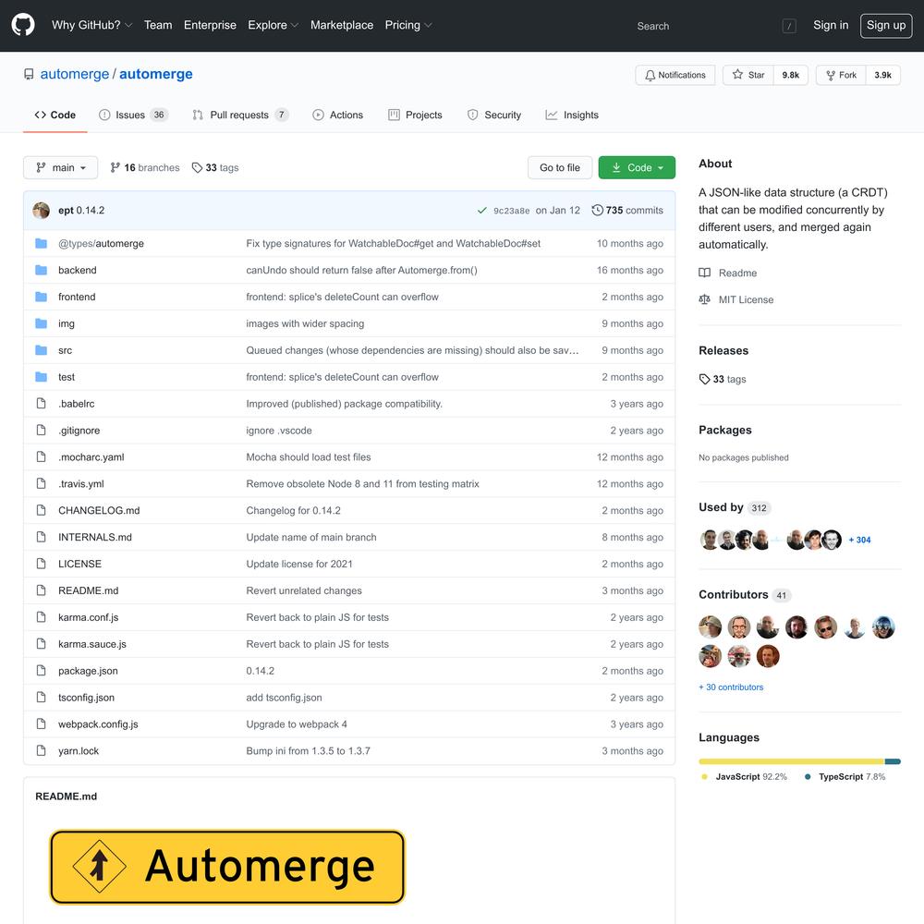Viewport: 924px width, 924px height.
Task: Open the INTERNALS.md file
Action: pos(95,537)
